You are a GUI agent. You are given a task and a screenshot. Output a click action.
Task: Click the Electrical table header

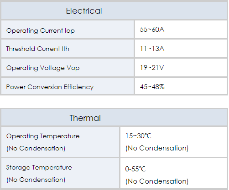114,10
